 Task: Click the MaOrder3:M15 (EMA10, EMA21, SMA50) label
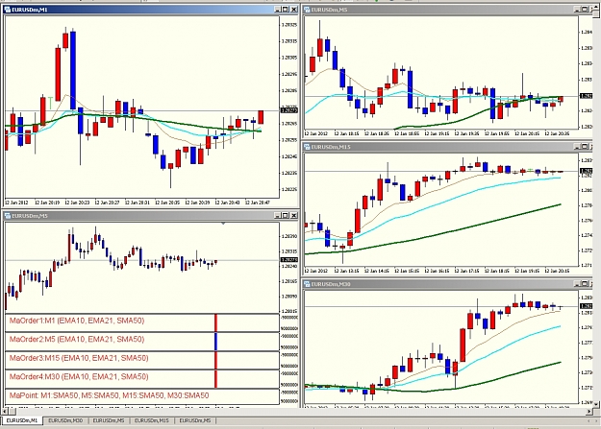point(79,358)
